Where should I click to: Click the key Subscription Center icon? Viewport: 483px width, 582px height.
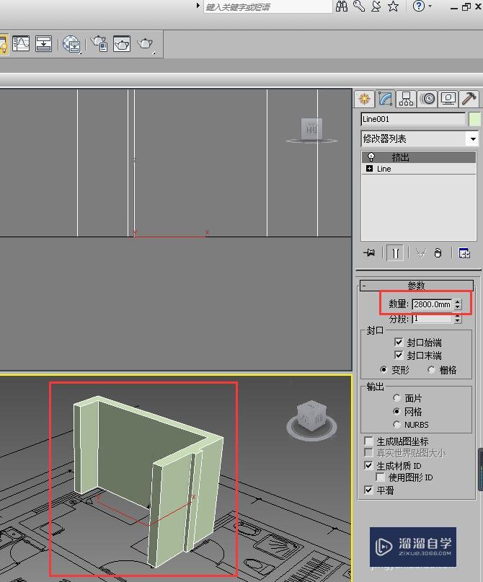tap(359, 6)
